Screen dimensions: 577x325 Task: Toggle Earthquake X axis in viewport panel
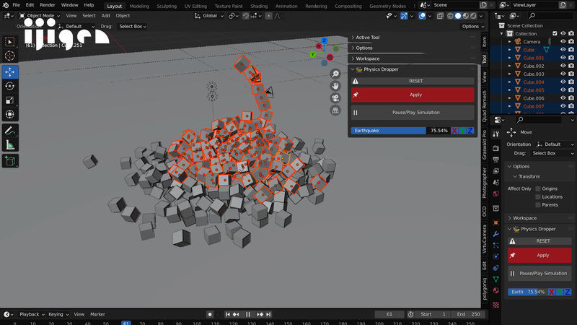coord(454,131)
